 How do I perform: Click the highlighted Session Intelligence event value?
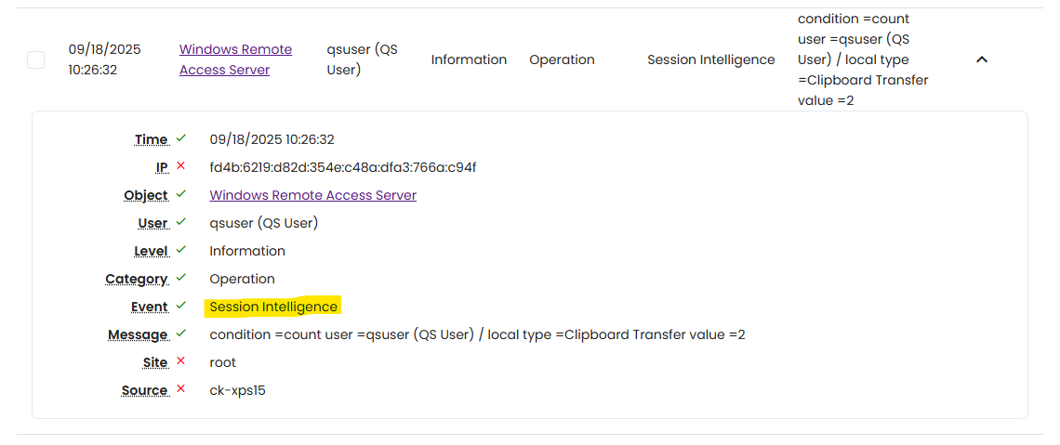point(273,307)
